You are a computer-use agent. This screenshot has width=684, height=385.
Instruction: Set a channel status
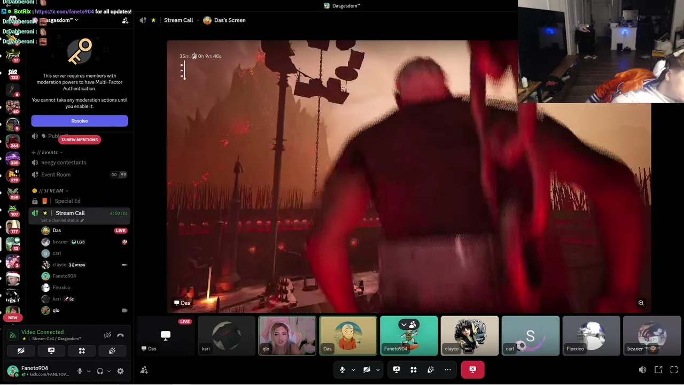point(63,221)
